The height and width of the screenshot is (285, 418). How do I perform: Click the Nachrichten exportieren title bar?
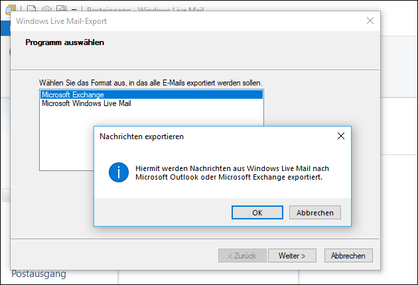(x=199, y=136)
